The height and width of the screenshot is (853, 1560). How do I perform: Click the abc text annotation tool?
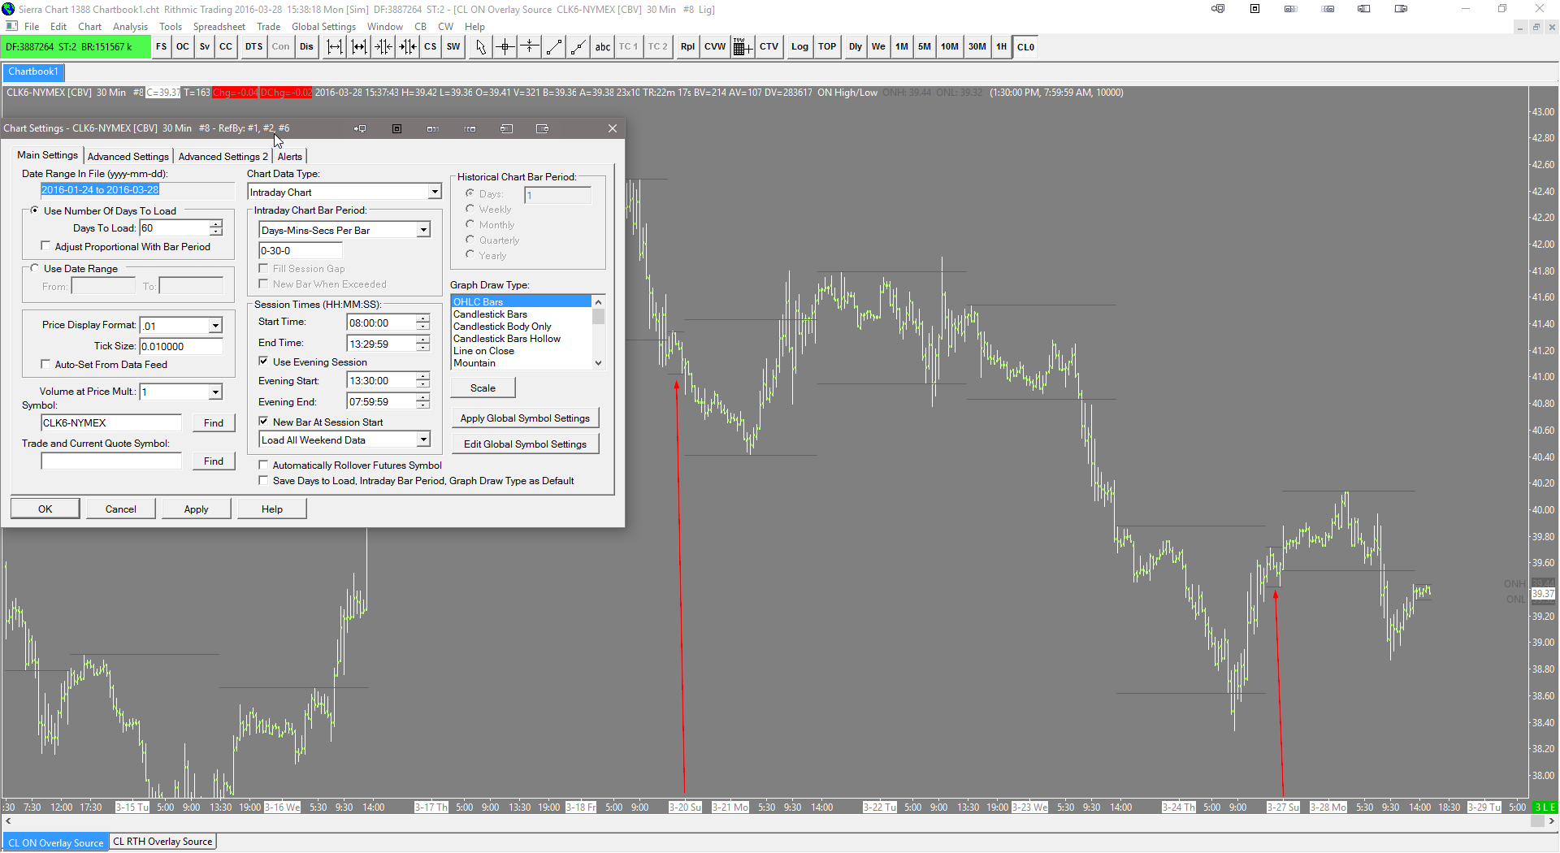pos(602,47)
